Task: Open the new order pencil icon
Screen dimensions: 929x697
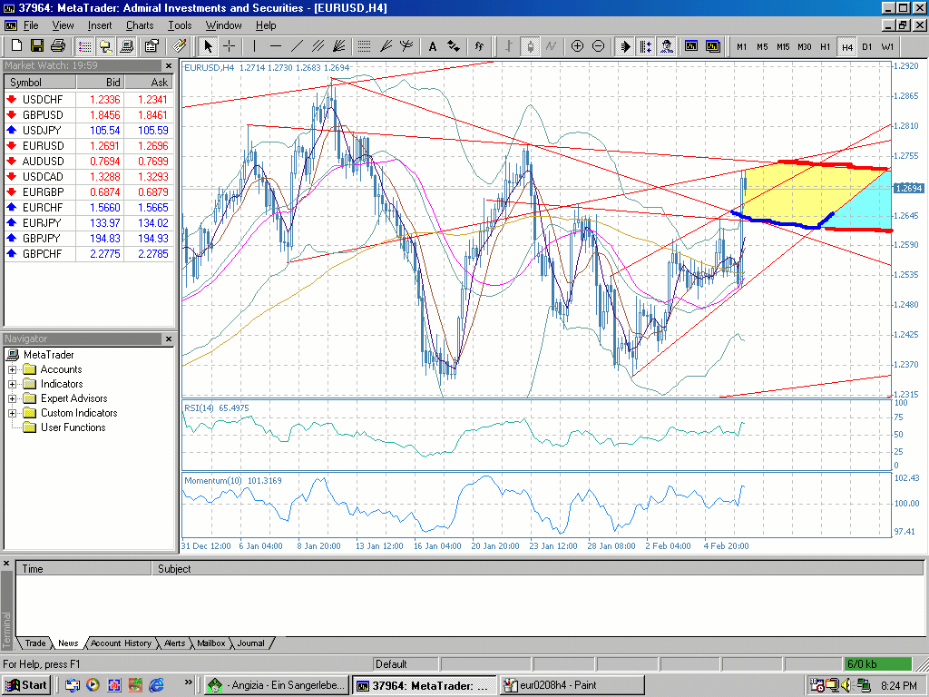Action: coord(179,45)
